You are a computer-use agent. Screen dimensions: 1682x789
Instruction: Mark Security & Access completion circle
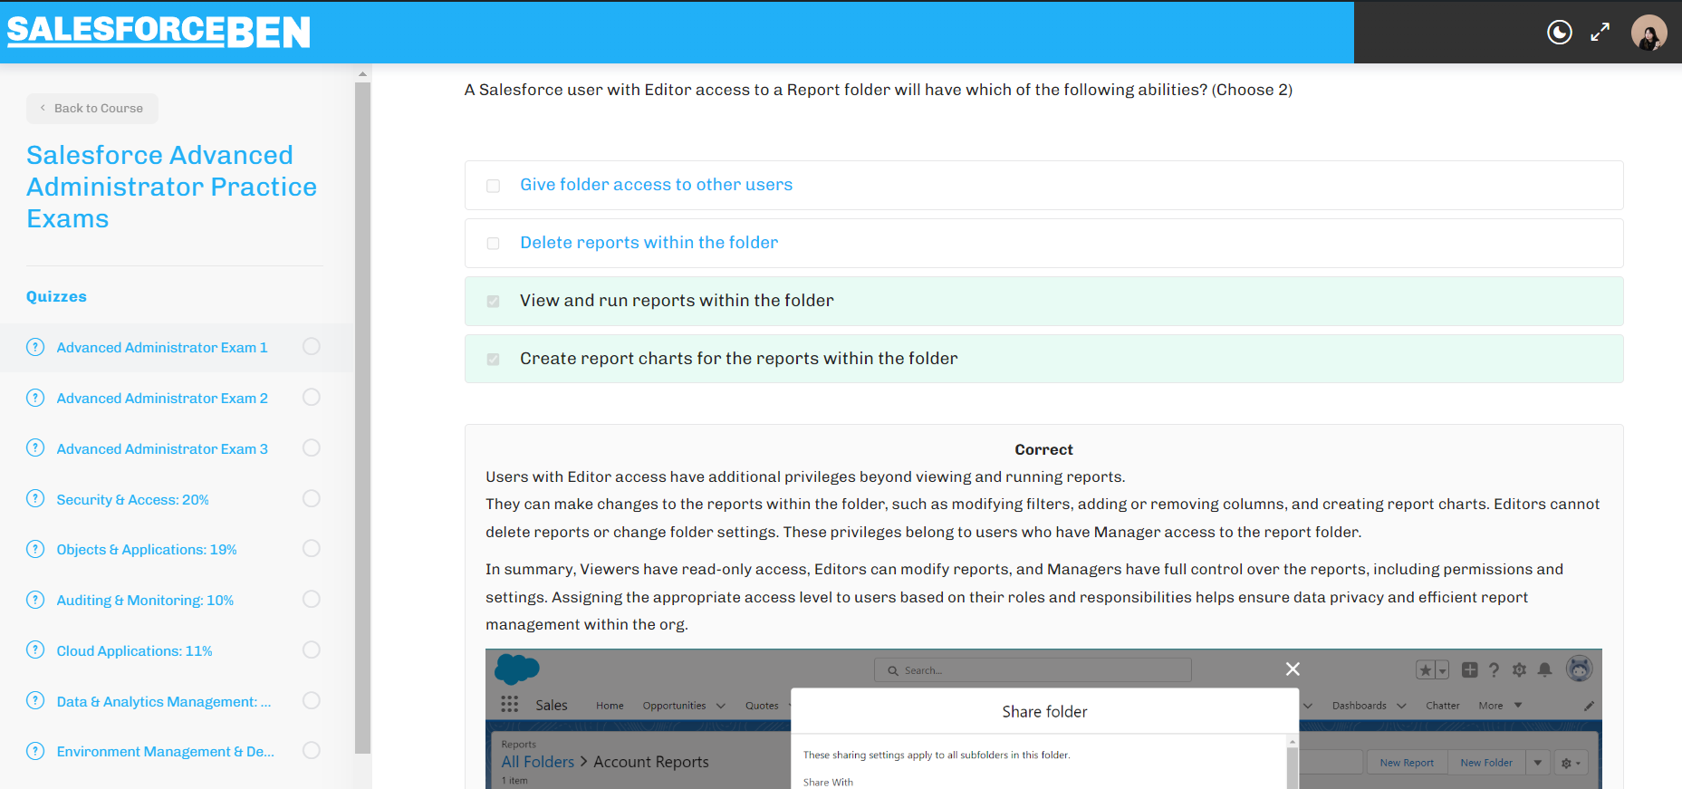312,498
